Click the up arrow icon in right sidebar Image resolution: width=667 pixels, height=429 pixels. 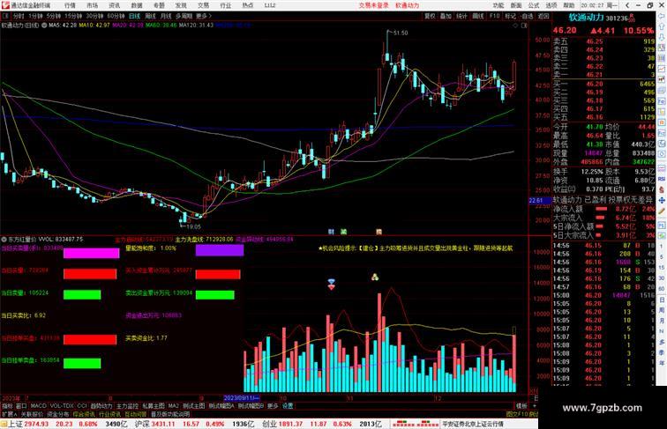click(x=662, y=27)
